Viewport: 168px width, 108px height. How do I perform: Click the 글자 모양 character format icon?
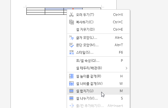[x=71, y=38]
